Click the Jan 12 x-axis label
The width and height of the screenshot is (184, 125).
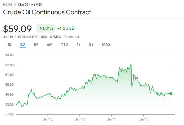[x=48, y=119]
